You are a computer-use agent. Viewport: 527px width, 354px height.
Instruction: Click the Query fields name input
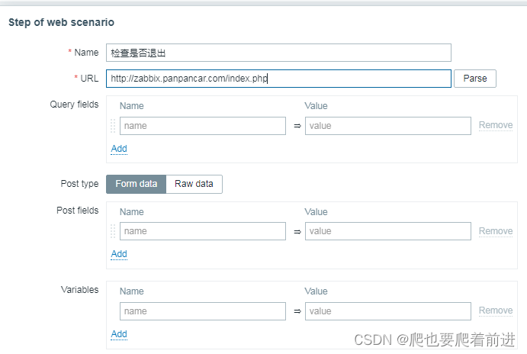[203, 126]
